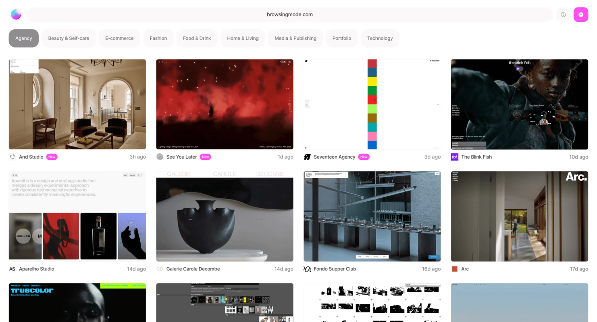This screenshot has width=597, height=322.
Task: Click the And Studio title link
Action: [31, 157]
